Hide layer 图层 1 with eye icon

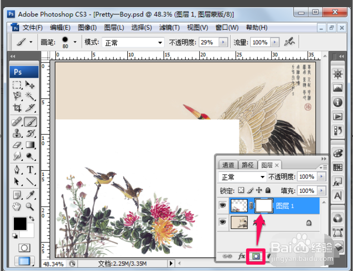pos(223,205)
